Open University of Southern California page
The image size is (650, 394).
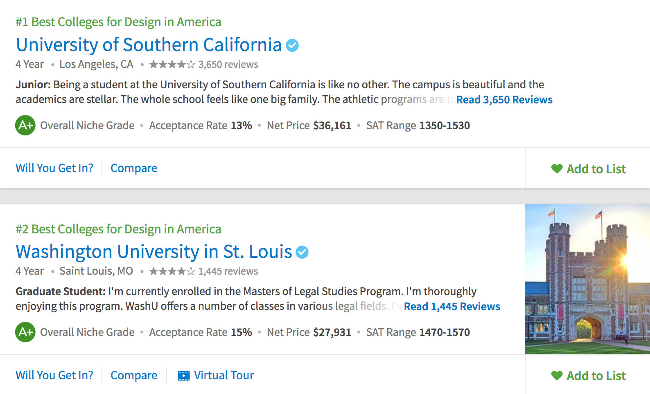tap(149, 45)
